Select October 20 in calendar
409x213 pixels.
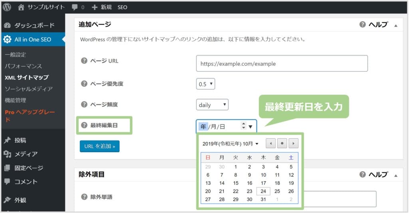tap(208, 191)
